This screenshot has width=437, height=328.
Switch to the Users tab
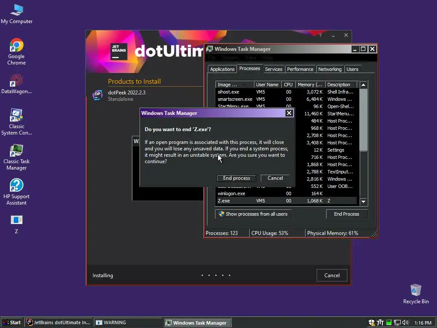(352, 69)
